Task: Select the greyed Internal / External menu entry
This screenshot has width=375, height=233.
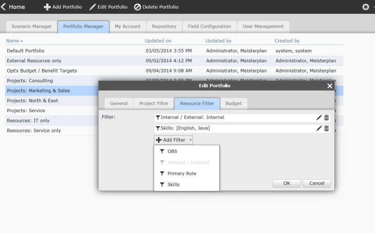Action: (x=187, y=162)
